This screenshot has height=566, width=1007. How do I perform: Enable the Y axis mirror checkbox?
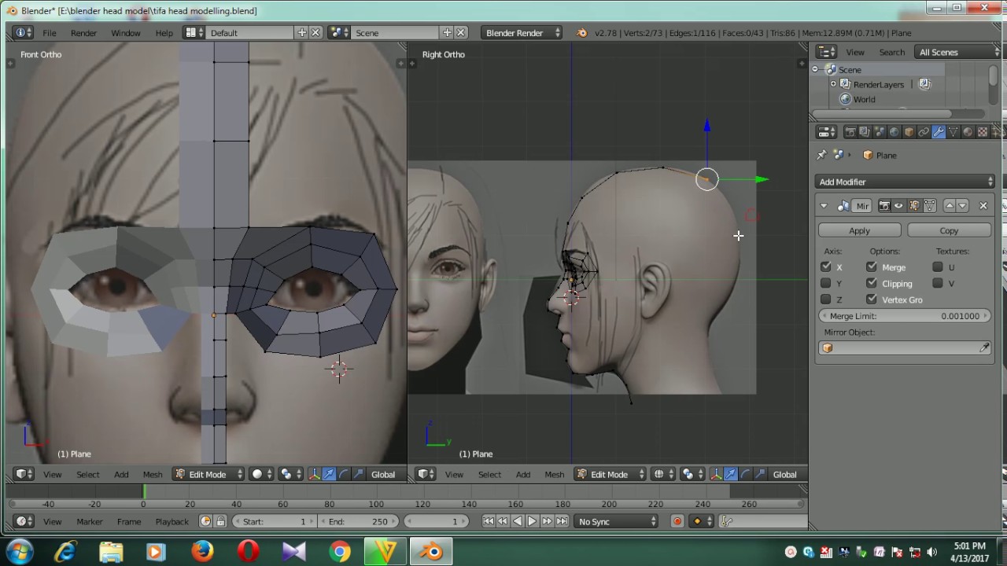pos(825,283)
